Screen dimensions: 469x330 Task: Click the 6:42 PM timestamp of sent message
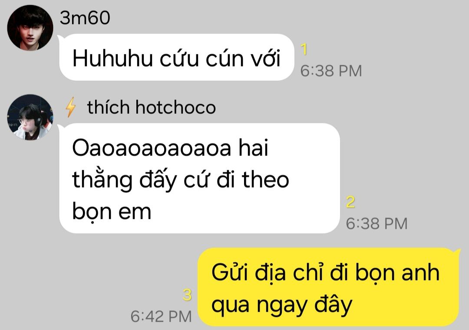[161, 317]
